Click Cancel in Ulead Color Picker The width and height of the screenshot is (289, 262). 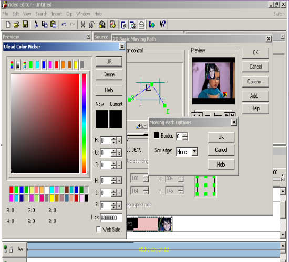(109, 74)
